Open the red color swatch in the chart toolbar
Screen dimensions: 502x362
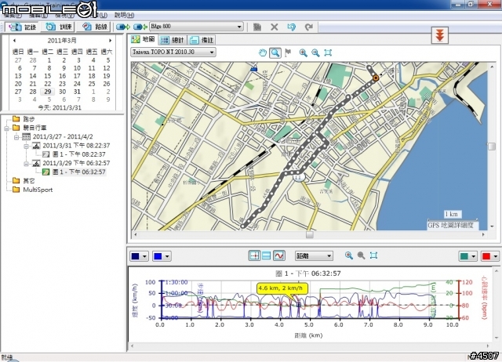(x=489, y=255)
